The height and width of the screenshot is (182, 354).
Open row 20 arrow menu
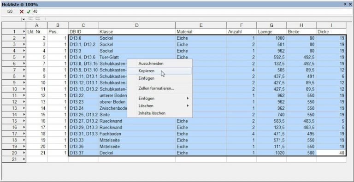coord(24,153)
